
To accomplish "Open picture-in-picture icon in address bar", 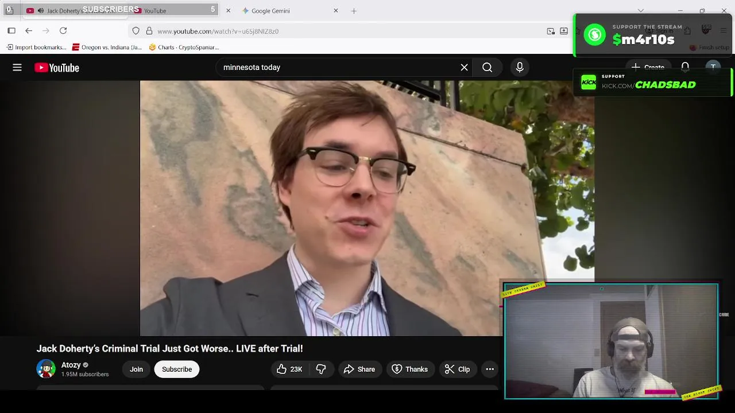I will click(x=551, y=31).
